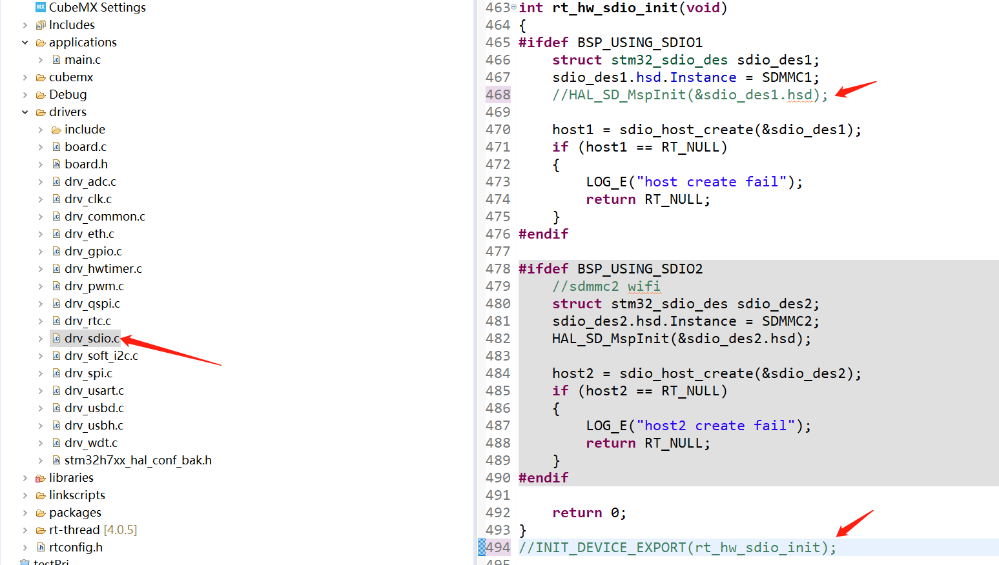Expand the include folder under drivers
Viewport: 999px width, 565px height.
[x=41, y=130]
